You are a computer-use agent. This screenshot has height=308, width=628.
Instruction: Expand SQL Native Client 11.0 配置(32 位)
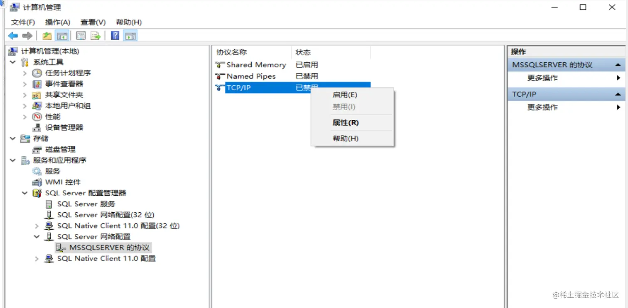[x=37, y=226]
